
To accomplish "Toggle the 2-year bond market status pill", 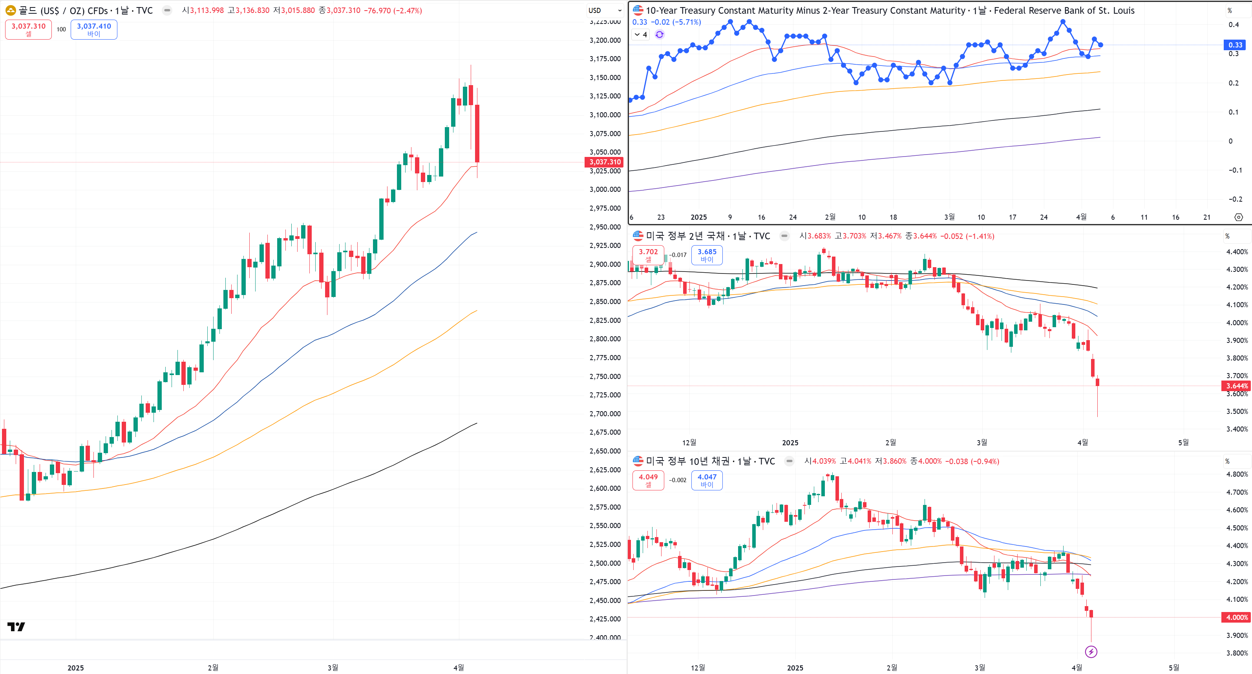I will point(784,236).
